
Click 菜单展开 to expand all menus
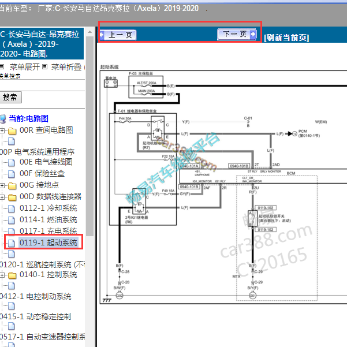click(25, 66)
